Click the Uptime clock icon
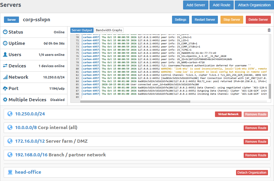The width and height of the screenshot is (274, 181). [x=5, y=43]
